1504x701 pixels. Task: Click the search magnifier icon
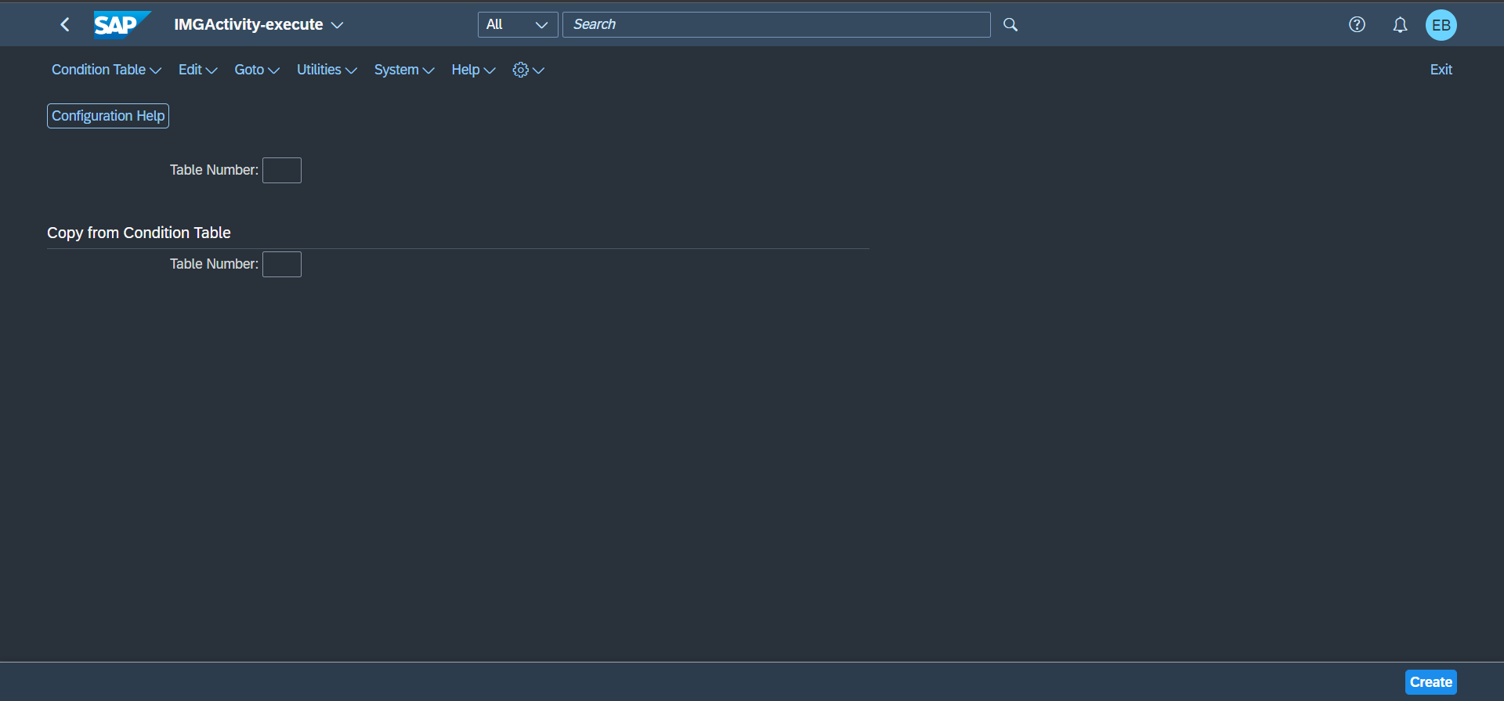click(1010, 25)
